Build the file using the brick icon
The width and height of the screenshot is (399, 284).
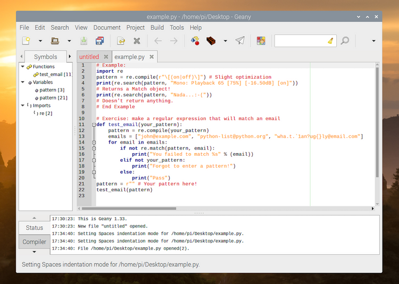coord(211,40)
